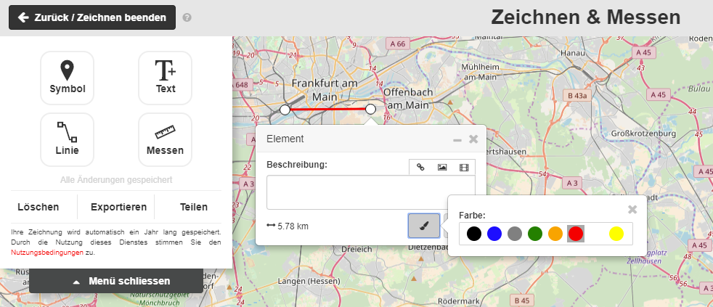Click Löschen in the menu

(x=38, y=207)
